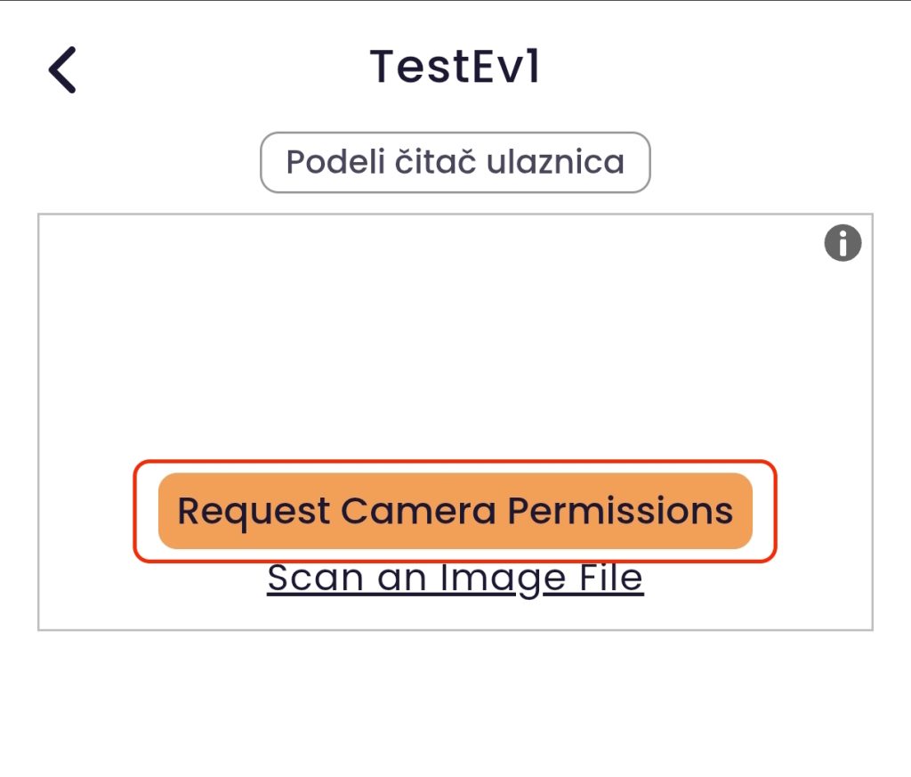The image size is (911, 777).
Task: Activate the share reader pill button
Action: click(455, 161)
